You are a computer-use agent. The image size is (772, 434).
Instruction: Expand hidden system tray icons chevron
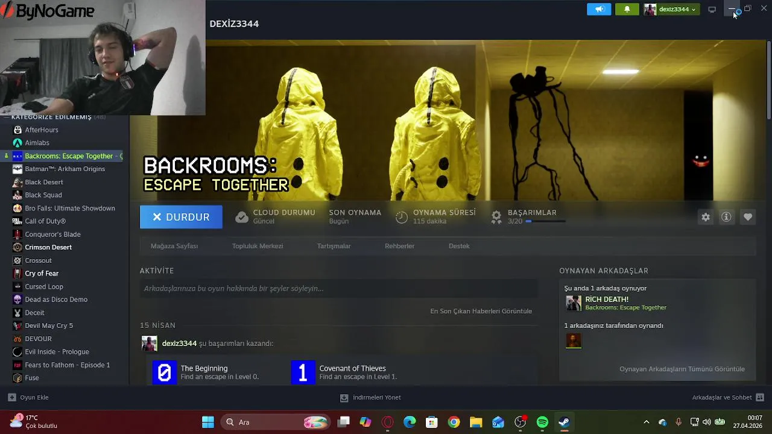pyautogui.click(x=647, y=422)
